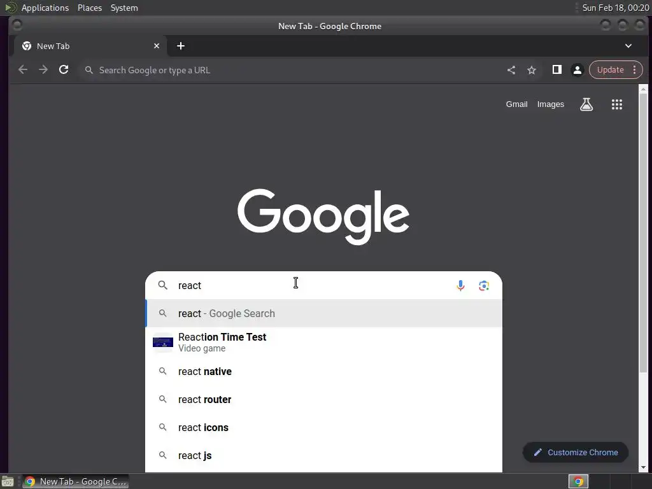652x489 pixels.
Task: Select the New Tab tab
Action: pyautogui.click(x=90, y=46)
